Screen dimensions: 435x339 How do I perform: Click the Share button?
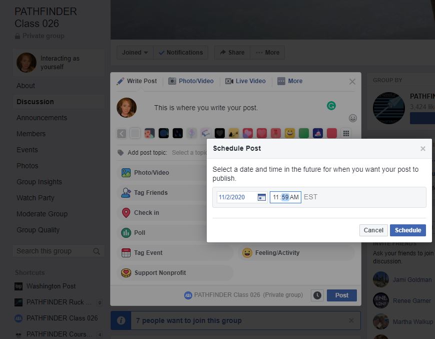point(232,53)
